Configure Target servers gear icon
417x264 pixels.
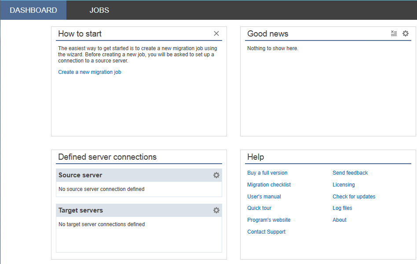click(216, 210)
